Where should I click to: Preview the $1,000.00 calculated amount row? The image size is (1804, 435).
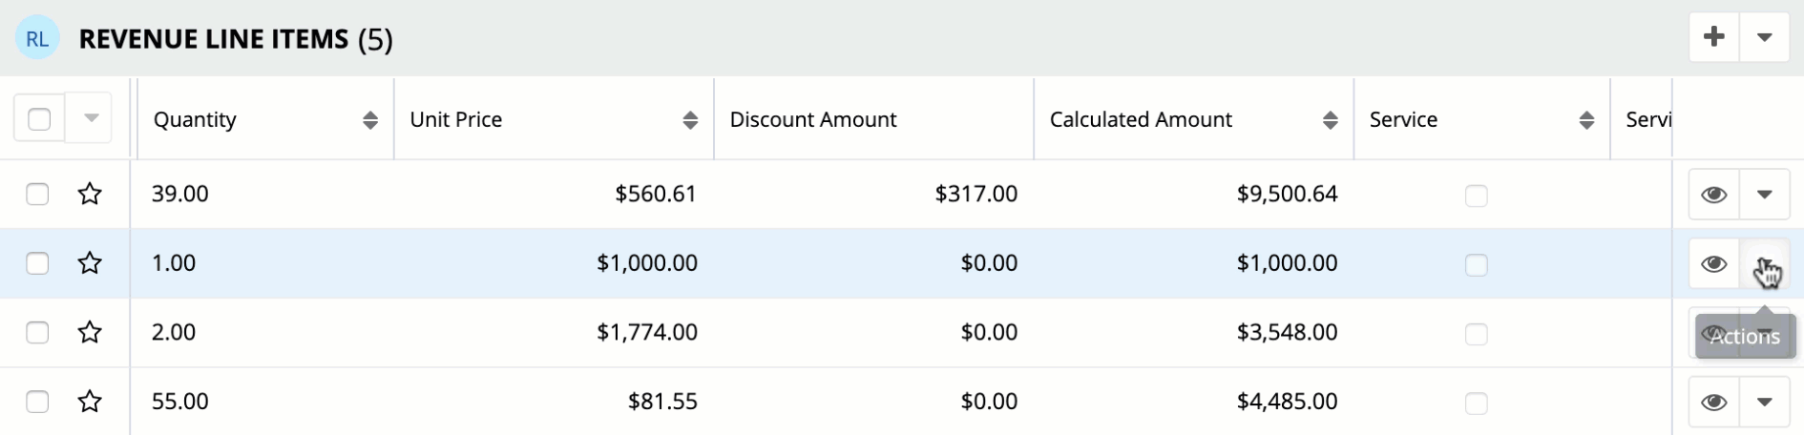tap(1713, 263)
